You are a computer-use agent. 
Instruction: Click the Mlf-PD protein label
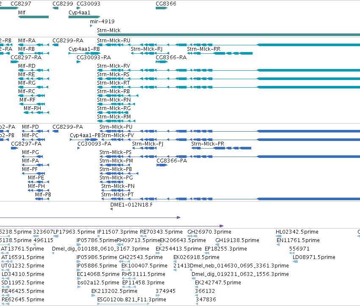[x=30, y=127]
